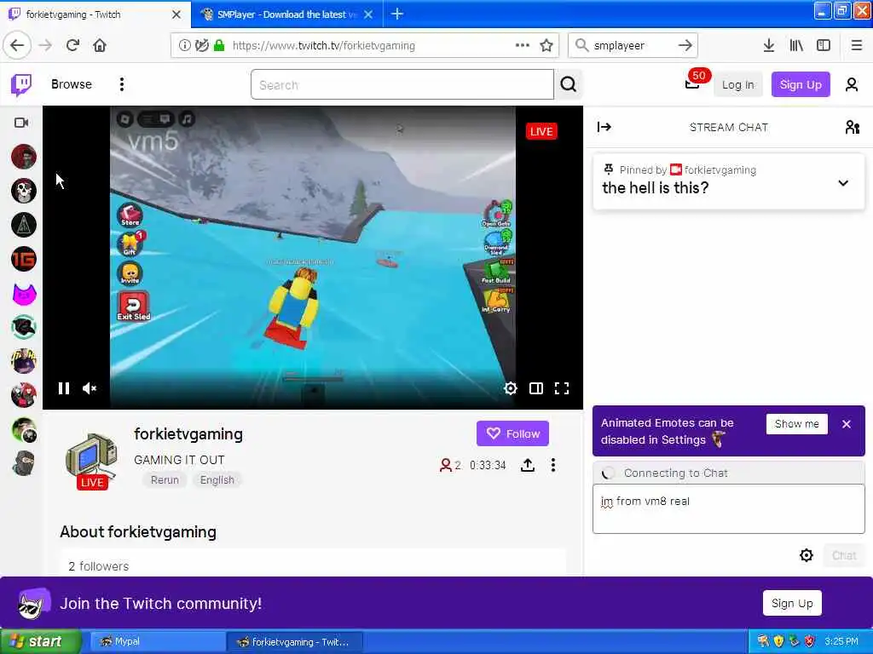Click the forkietvgaming channel avatar with LIVE badge
873x654 pixels.
pyautogui.click(x=92, y=460)
